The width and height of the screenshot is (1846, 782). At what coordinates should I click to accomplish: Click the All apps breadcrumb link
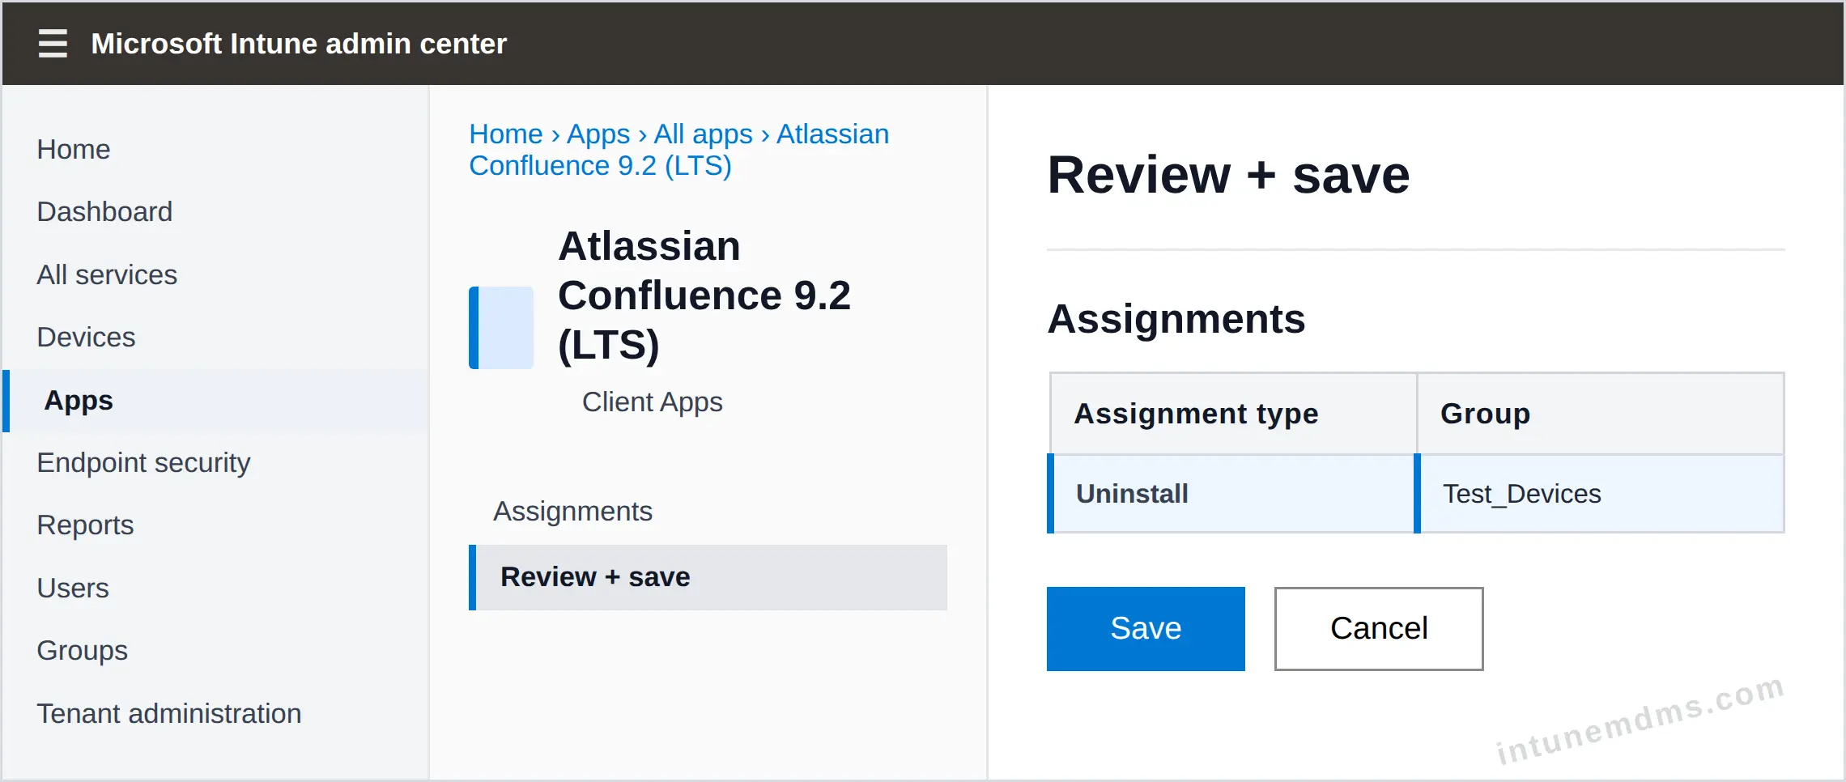coord(704,134)
